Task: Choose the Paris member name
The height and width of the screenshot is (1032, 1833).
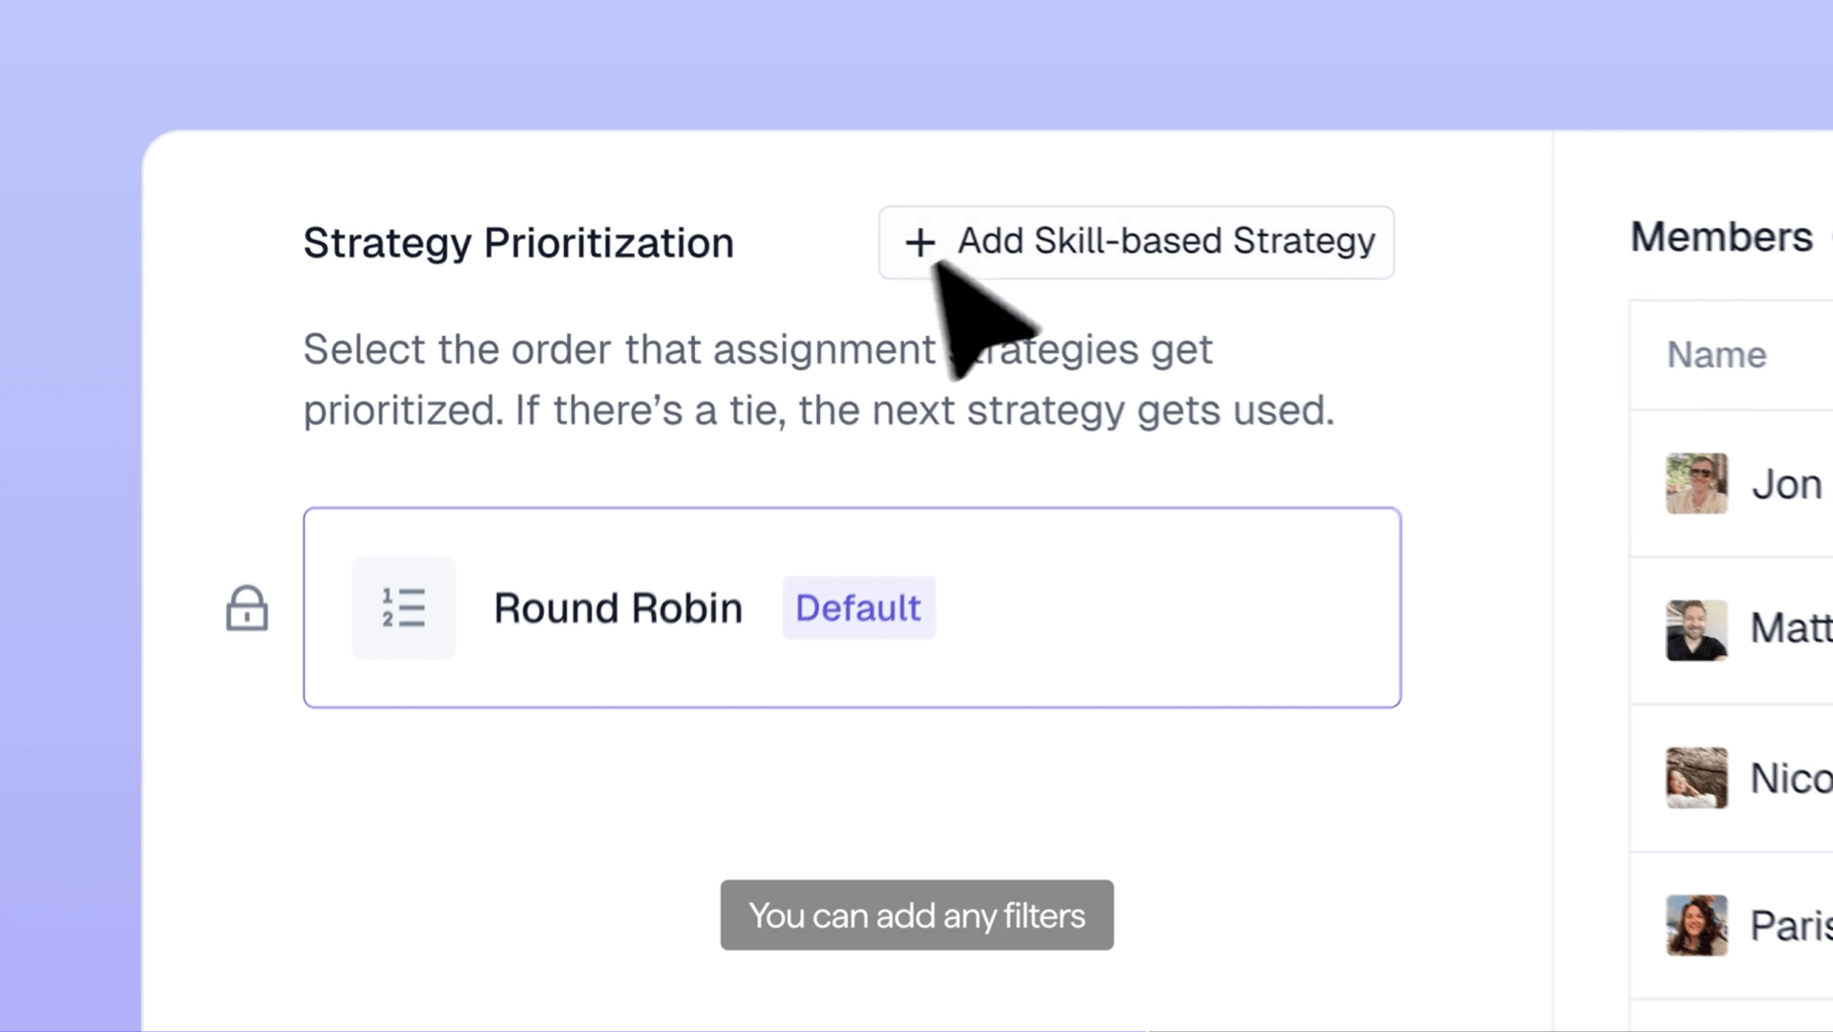Action: point(1791,926)
